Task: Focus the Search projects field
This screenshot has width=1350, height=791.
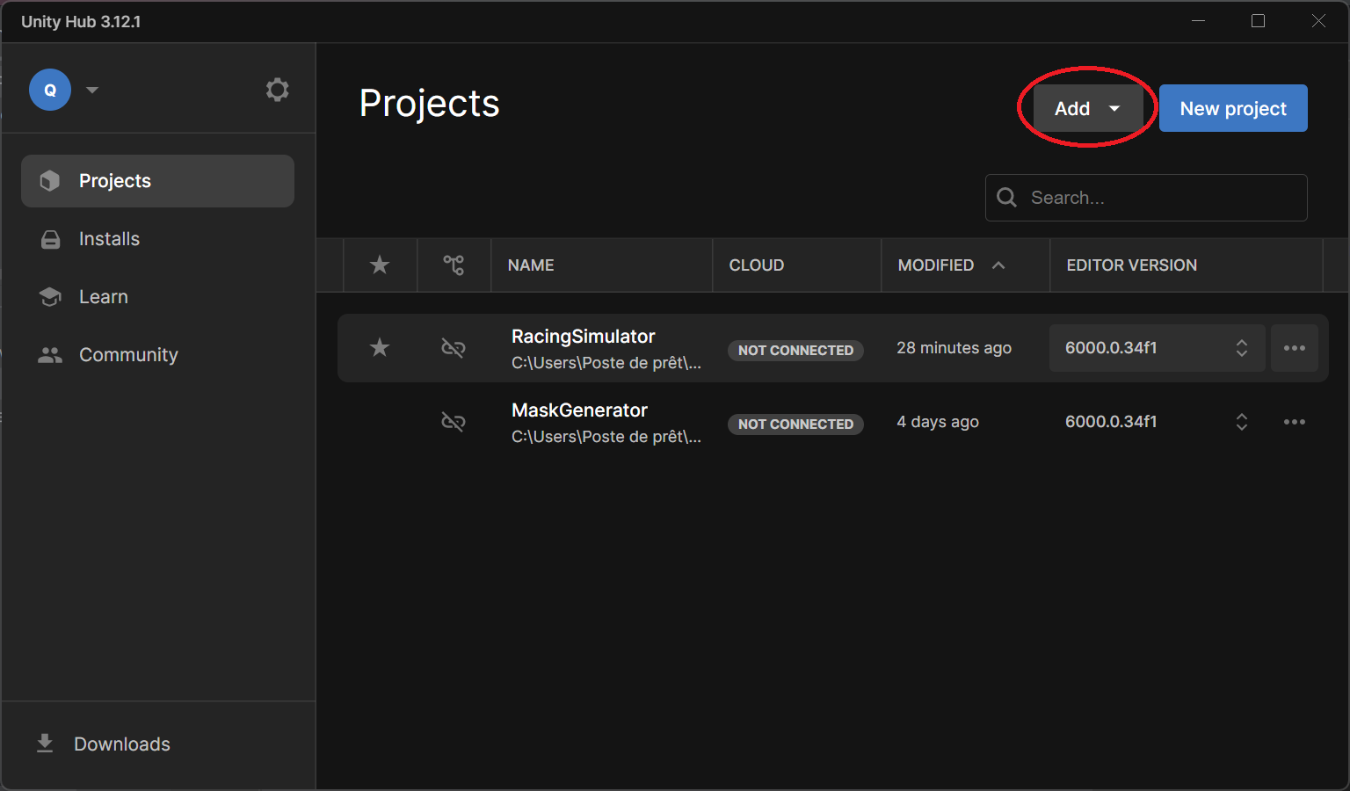Action: click(1146, 198)
